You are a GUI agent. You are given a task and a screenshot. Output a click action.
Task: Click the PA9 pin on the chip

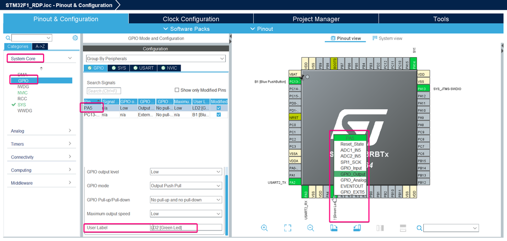coord(423,117)
